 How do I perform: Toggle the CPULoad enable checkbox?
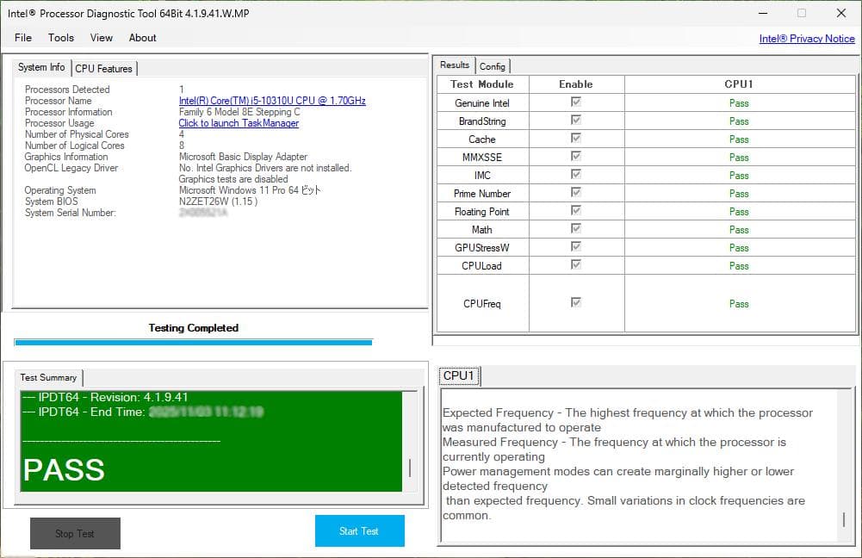point(575,264)
